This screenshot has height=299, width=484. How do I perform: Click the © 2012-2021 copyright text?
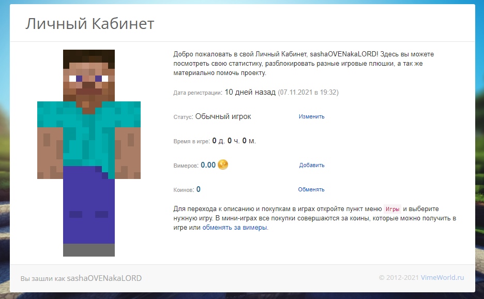[399, 278]
